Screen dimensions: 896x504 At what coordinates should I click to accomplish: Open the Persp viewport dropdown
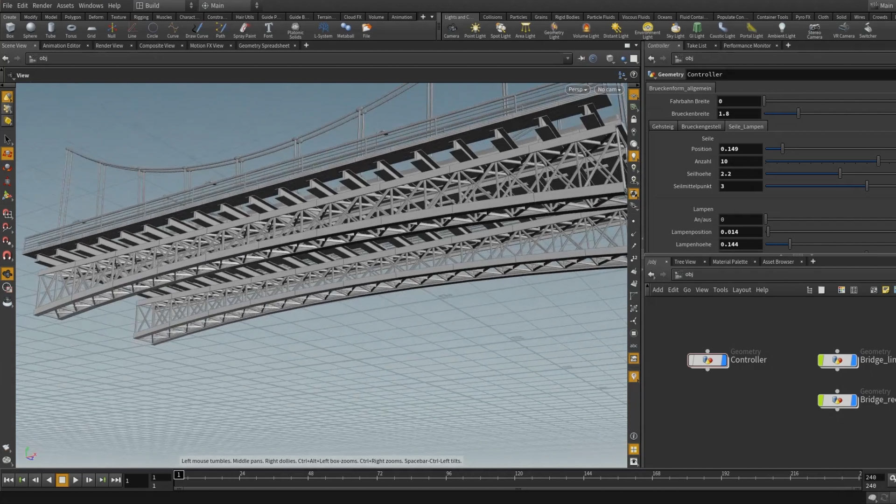point(577,90)
